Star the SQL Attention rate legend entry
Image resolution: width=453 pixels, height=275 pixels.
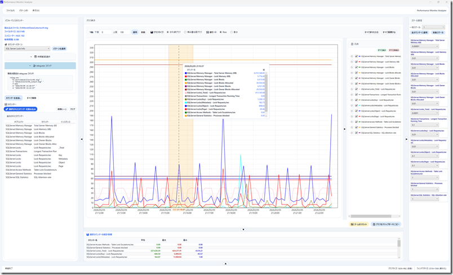[352, 133]
